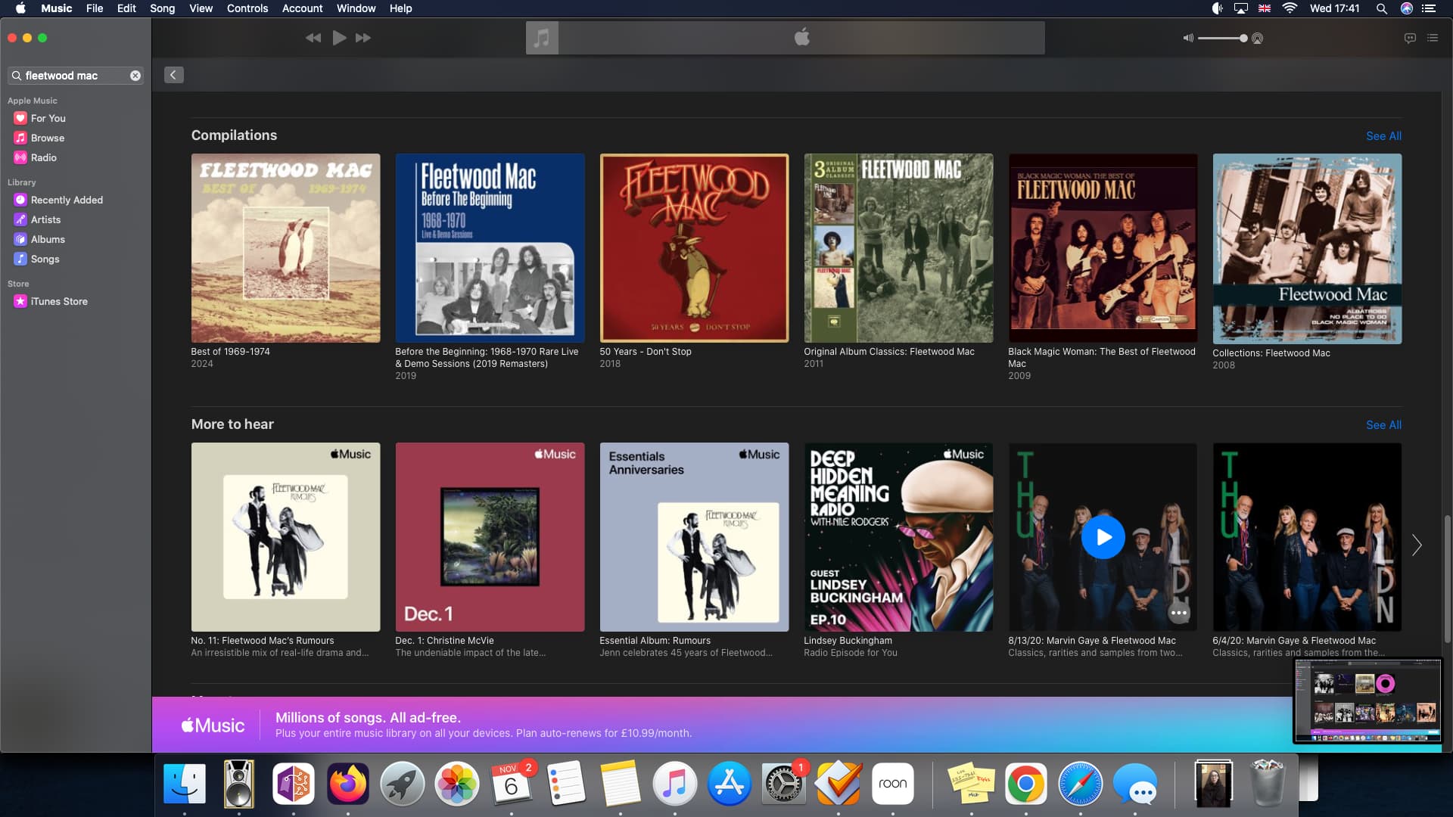This screenshot has width=1453, height=817.
Task: Open Roon from the Dock
Action: click(892, 784)
